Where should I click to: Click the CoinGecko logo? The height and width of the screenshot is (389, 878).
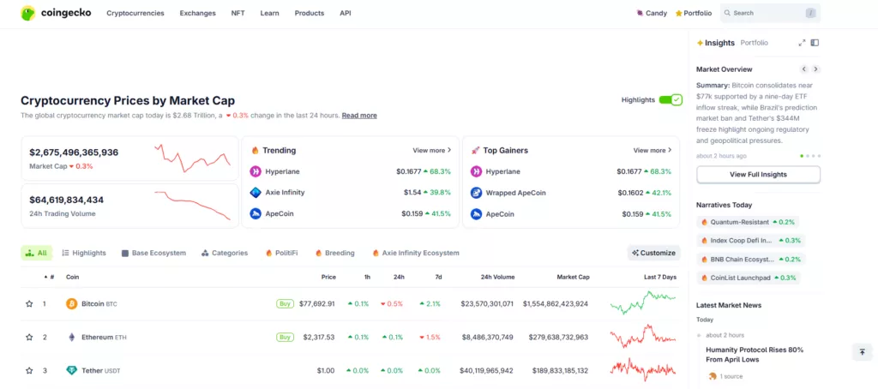[x=56, y=13]
